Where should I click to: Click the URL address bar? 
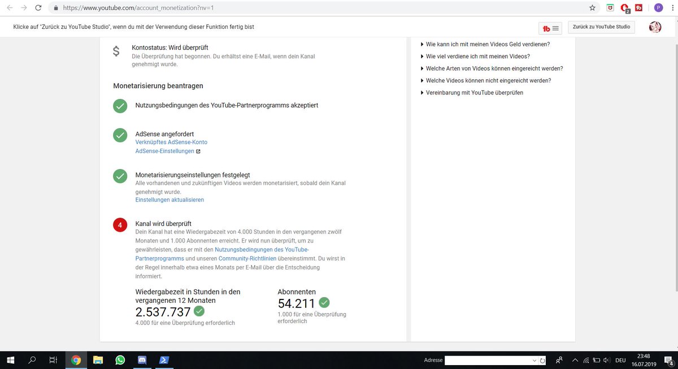(x=316, y=8)
